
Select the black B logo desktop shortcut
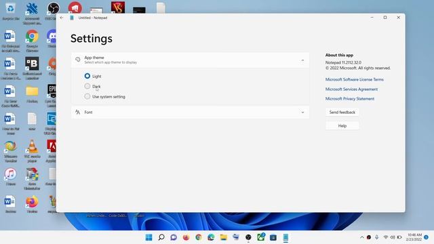coord(32,68)
